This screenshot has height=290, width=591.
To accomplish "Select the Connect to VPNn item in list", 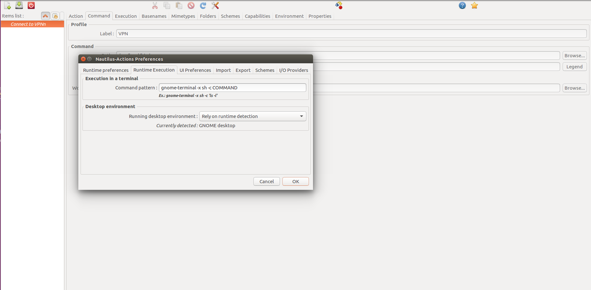I will 32,24.
